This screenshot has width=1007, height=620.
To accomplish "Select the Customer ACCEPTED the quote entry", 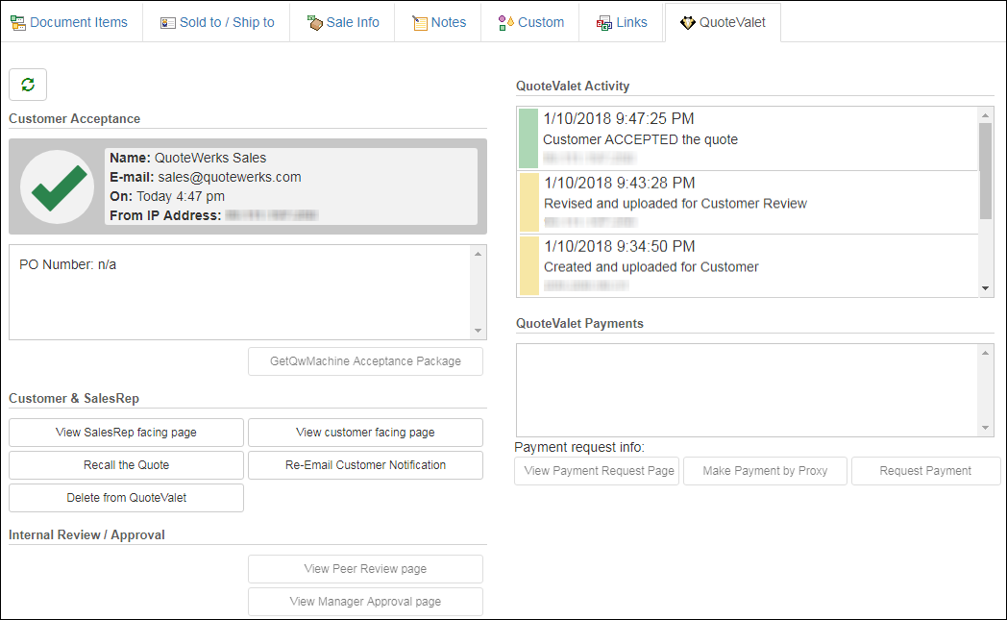I will point(748,138).
